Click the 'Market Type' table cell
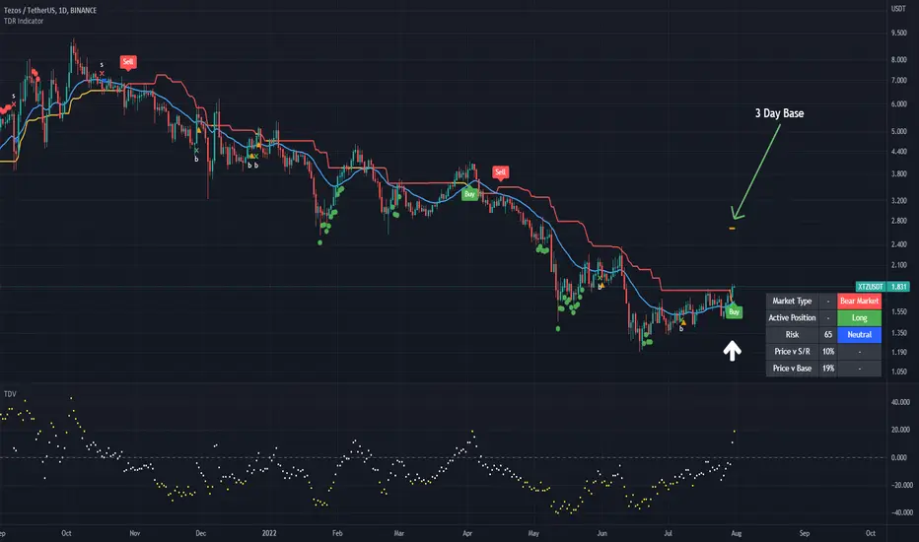 click(792, 302)
